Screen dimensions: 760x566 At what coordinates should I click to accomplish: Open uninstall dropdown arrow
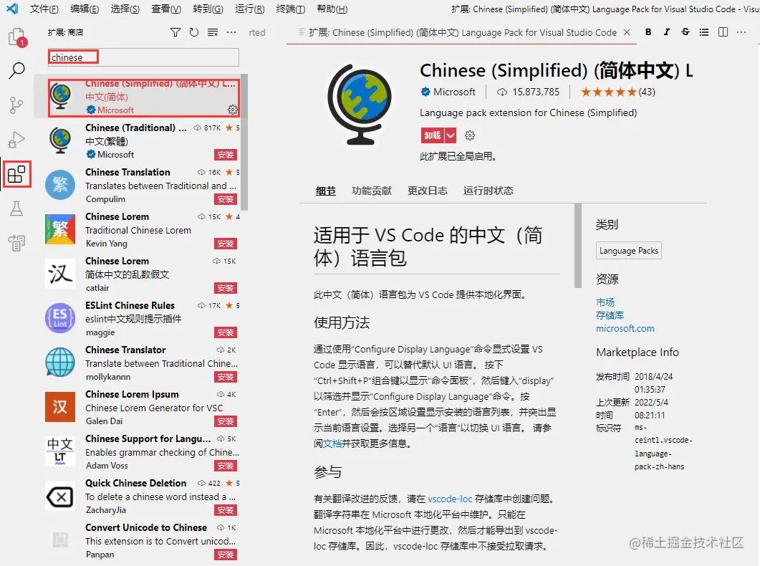tap(451, 135)
